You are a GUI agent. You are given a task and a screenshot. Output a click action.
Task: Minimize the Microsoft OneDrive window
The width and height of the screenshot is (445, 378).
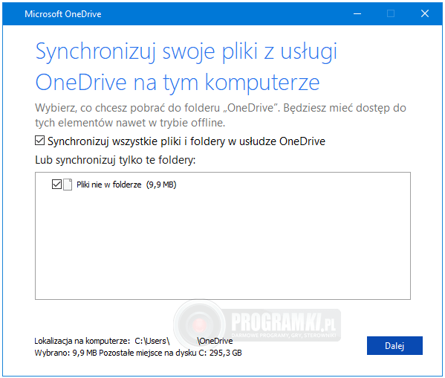(x=357, y=13)
